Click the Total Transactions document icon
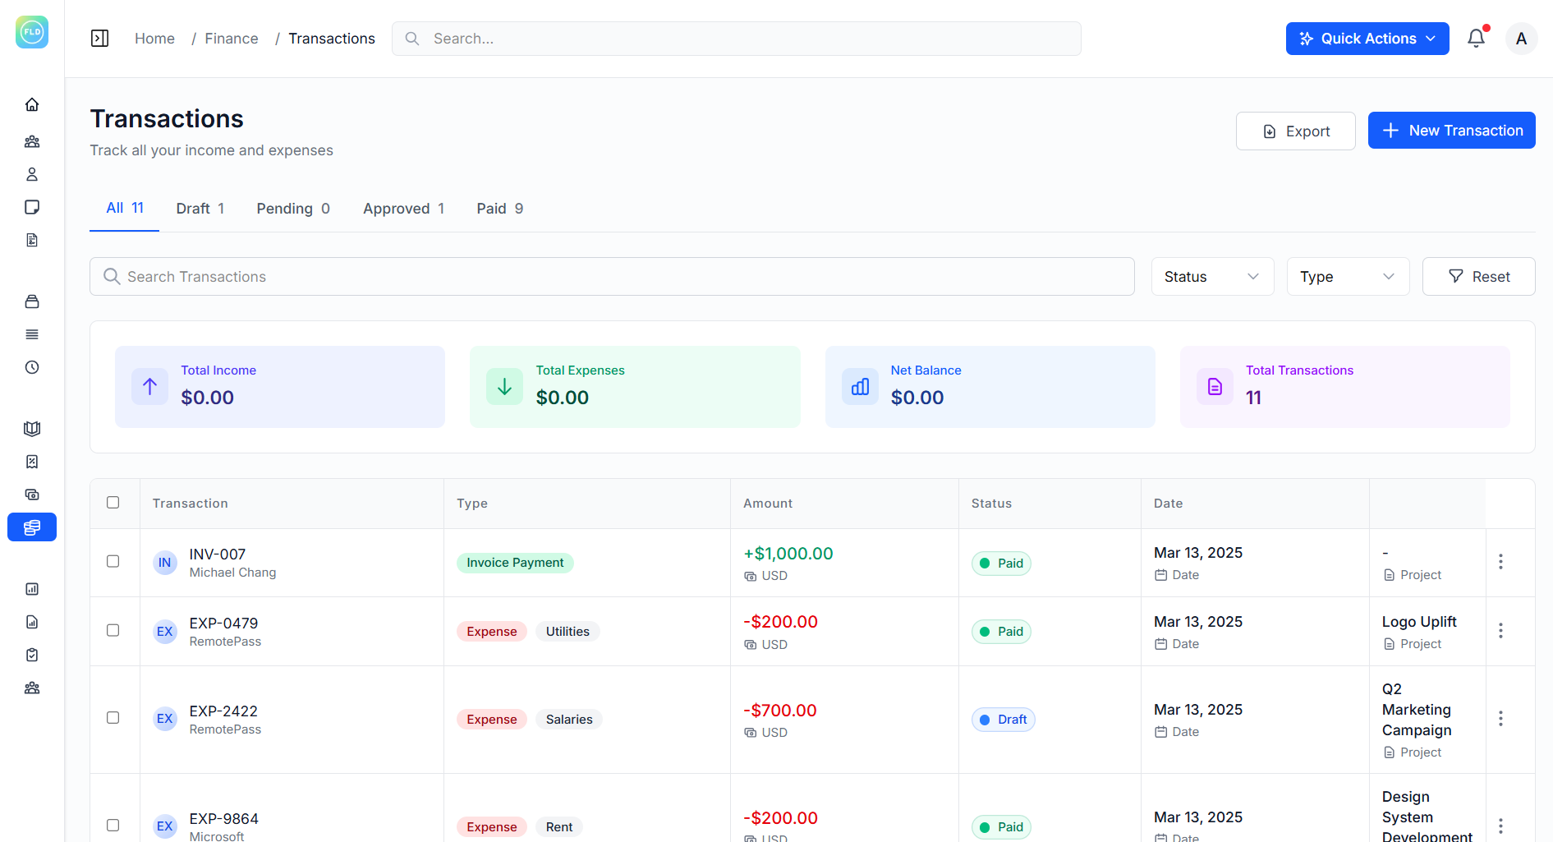This screenshot has height=842, width=1553. tap(1215, 386)
